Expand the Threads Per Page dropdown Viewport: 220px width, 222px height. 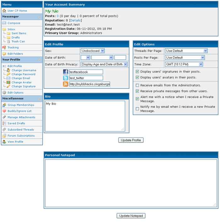point(186,51)
